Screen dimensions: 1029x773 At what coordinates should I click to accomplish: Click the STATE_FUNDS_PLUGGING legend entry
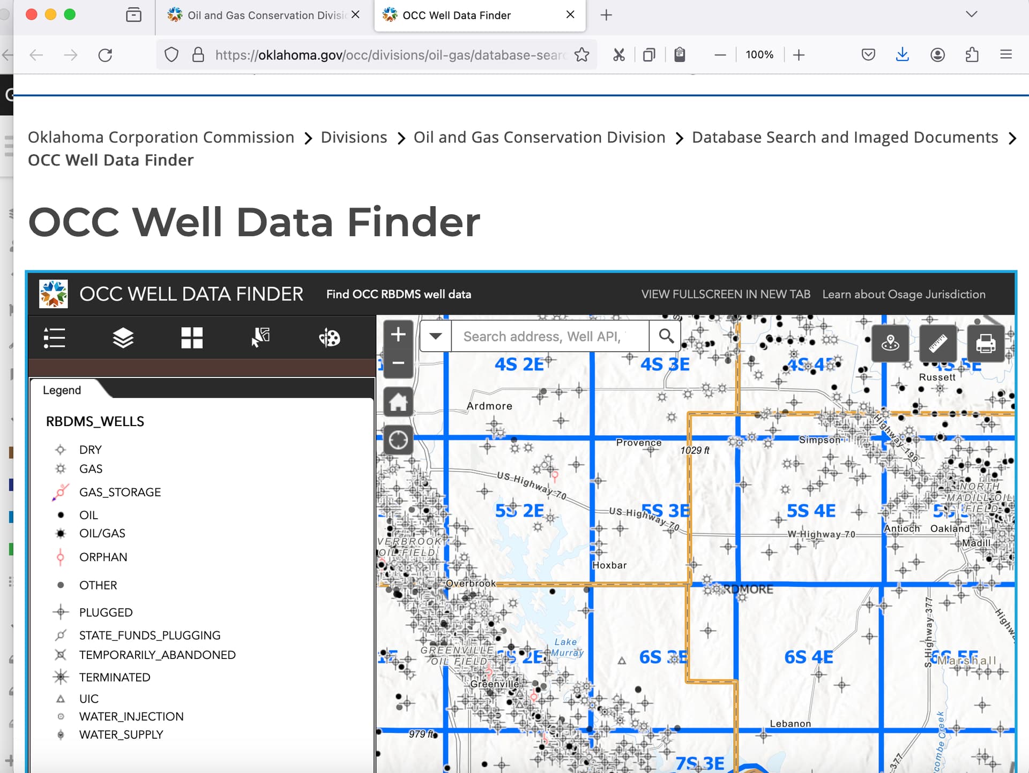(x=150, y=635)
